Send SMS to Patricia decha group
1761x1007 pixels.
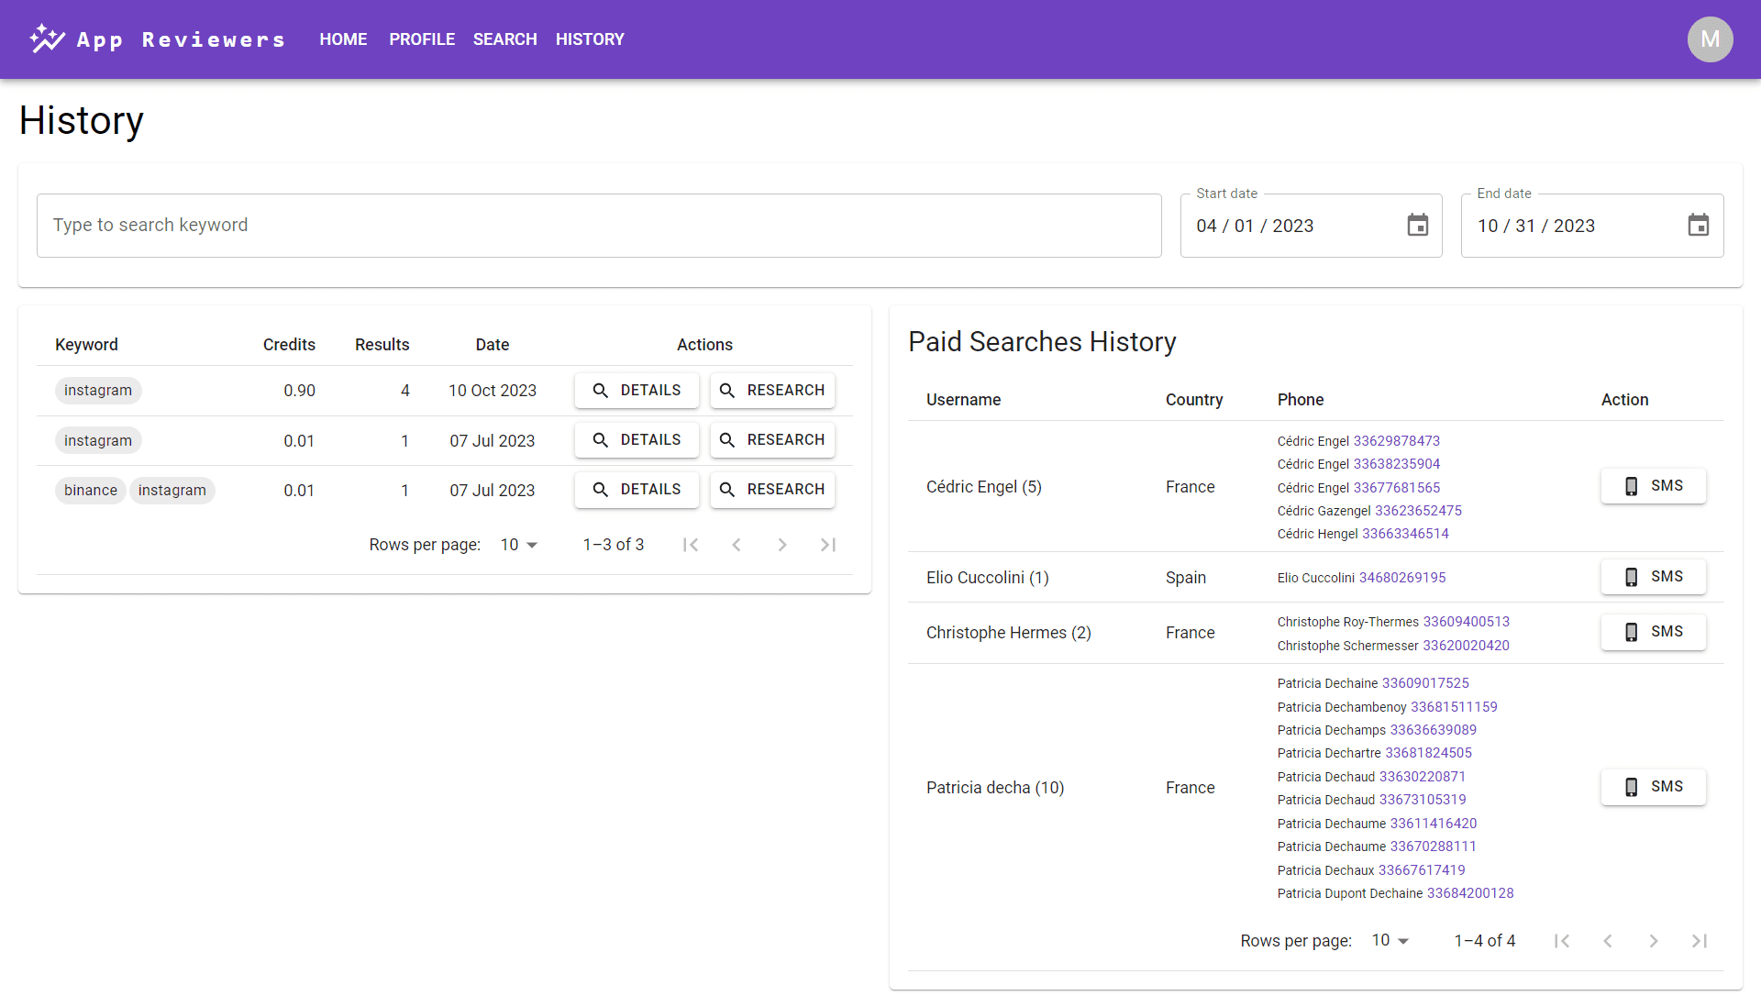(1653, 787)
